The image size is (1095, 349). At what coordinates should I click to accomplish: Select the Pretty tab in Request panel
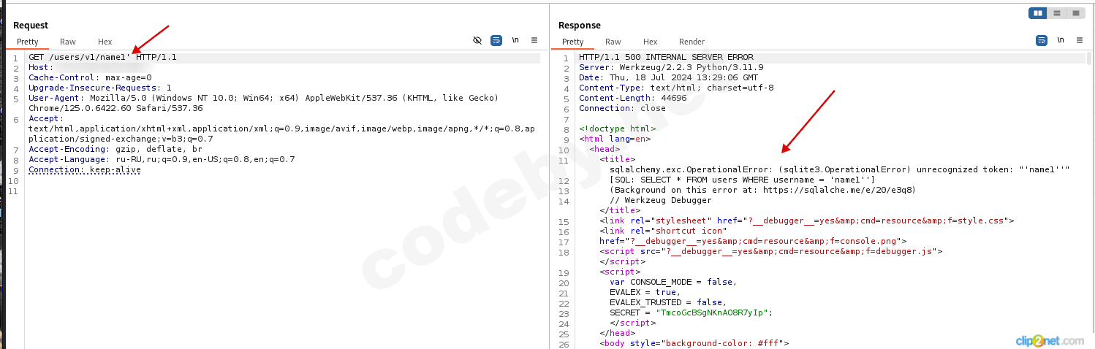pyautogui.click(x=28, y=42)
